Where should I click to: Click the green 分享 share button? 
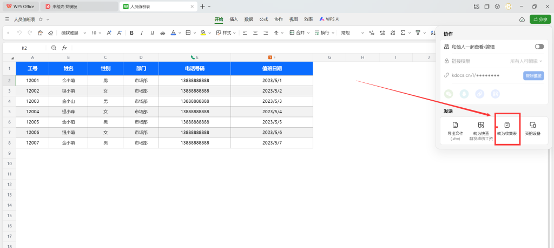click(x=540, y=19)
